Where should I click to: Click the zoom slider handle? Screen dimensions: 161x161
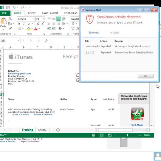tap(128, 135)
